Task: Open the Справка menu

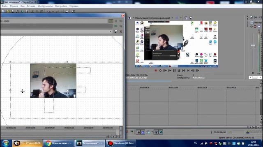Action: [74, 6]
